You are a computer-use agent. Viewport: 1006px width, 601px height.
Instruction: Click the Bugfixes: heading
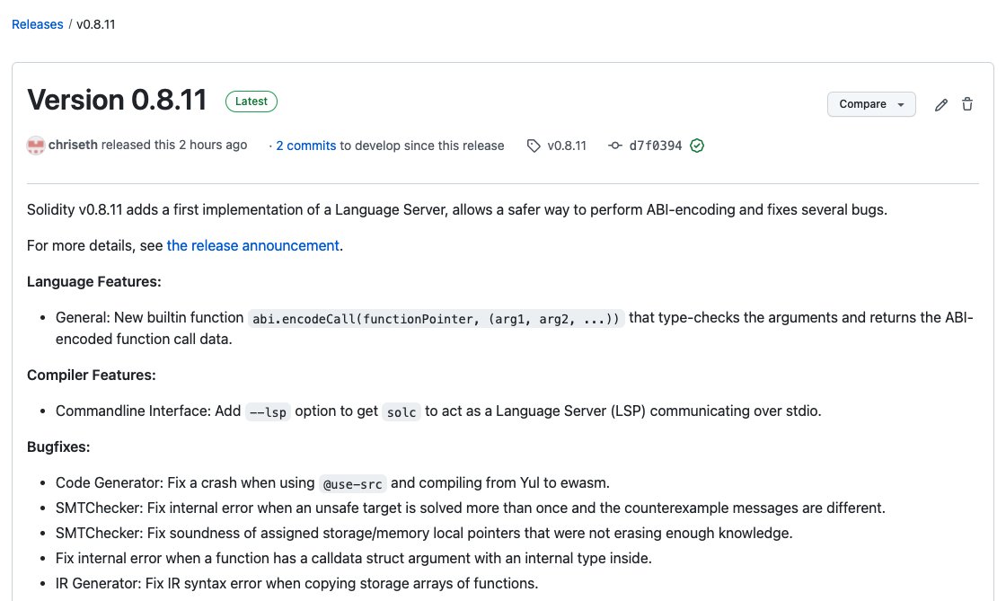click(x=58, y=447)
